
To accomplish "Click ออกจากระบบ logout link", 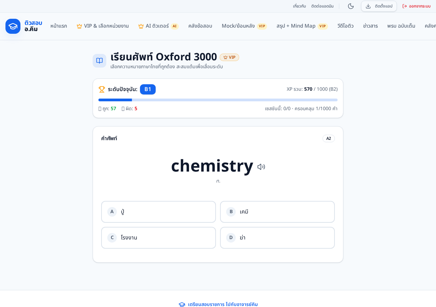I will [416, 6].
